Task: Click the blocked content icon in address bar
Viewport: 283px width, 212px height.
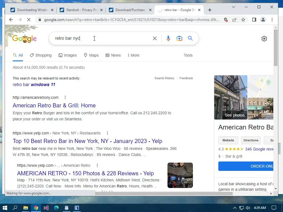Action: click(x=226, y=20)
